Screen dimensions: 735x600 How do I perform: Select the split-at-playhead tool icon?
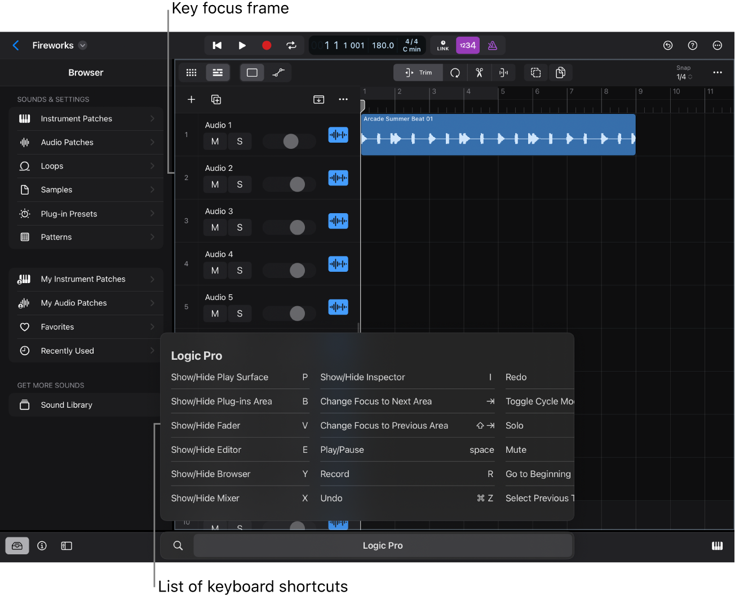coord(503,73)
